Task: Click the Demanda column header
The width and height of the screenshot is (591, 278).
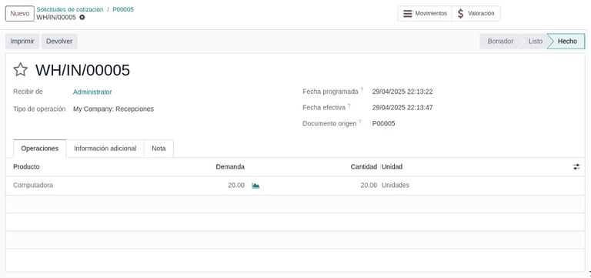Action: pos(230,167)
